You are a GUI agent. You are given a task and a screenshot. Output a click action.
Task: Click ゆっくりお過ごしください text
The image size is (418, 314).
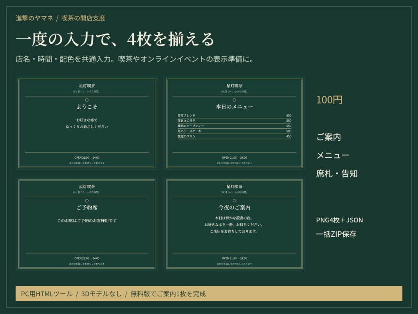pos(87,127)
